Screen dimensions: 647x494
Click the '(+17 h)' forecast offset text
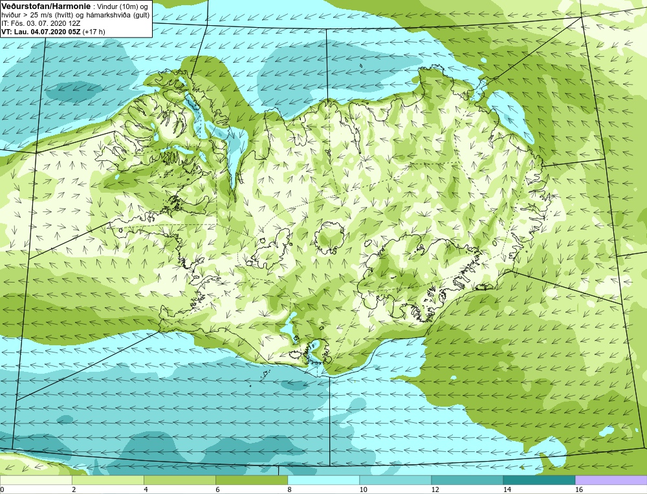coord(94,32)
